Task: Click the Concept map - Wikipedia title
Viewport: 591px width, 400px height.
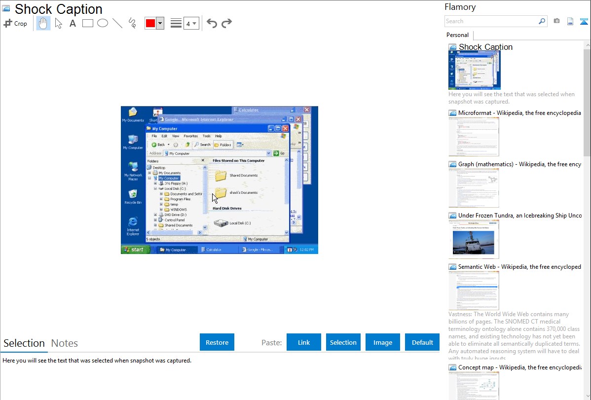Action: click(519, 367)
